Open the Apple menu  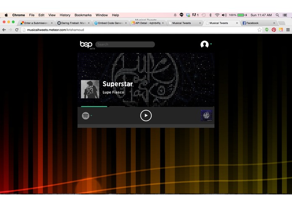[6, 15]
